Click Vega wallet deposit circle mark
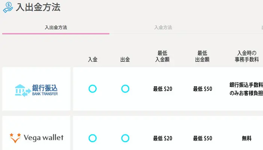 92,138
